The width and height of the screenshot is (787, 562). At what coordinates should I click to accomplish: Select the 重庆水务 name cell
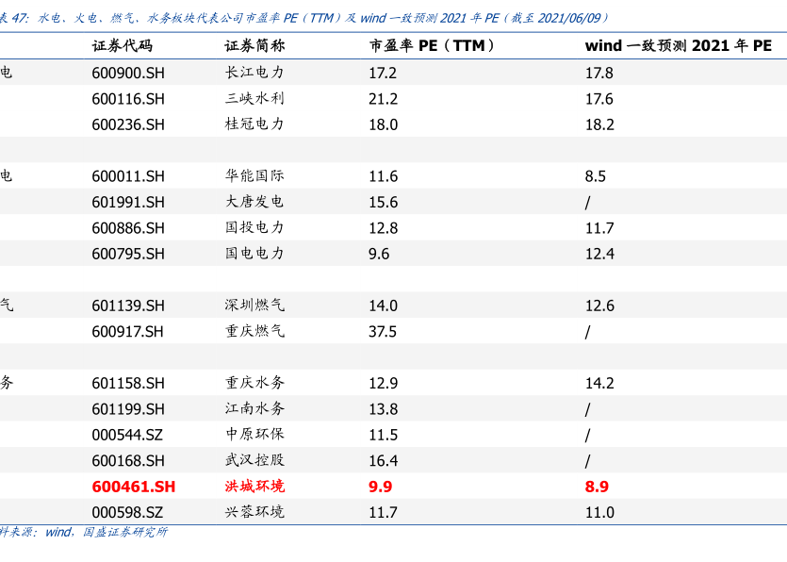[x=254, y=383]
